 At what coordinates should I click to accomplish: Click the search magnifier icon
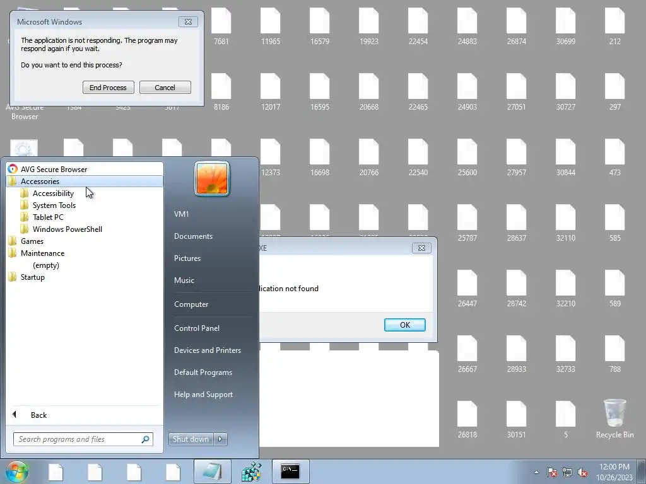[x=145, y=439]
